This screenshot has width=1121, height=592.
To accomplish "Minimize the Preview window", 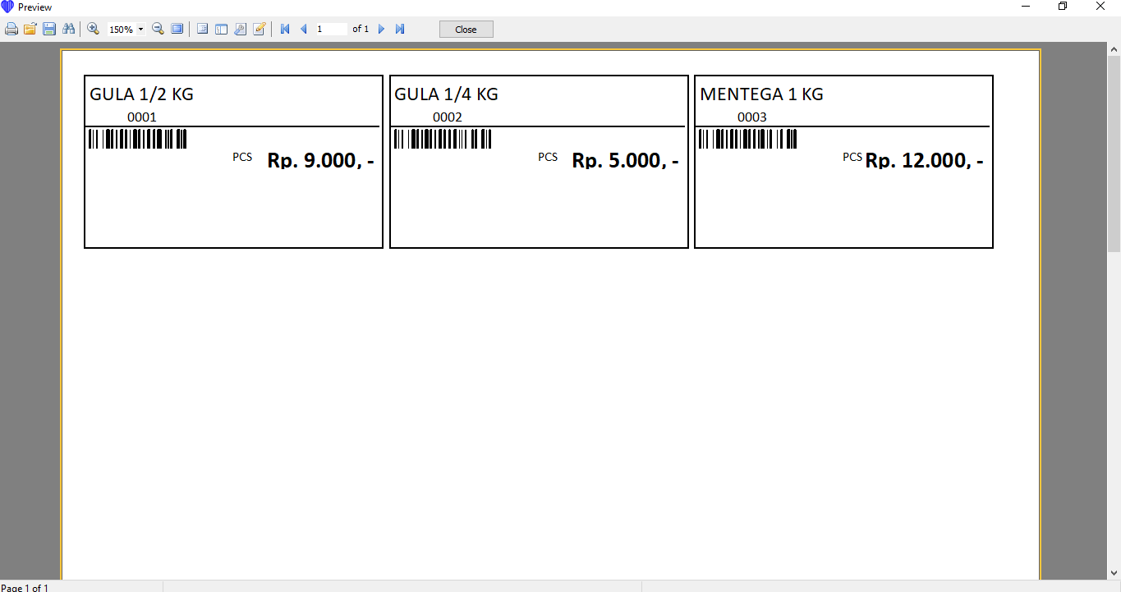I will pos(1026,7).
